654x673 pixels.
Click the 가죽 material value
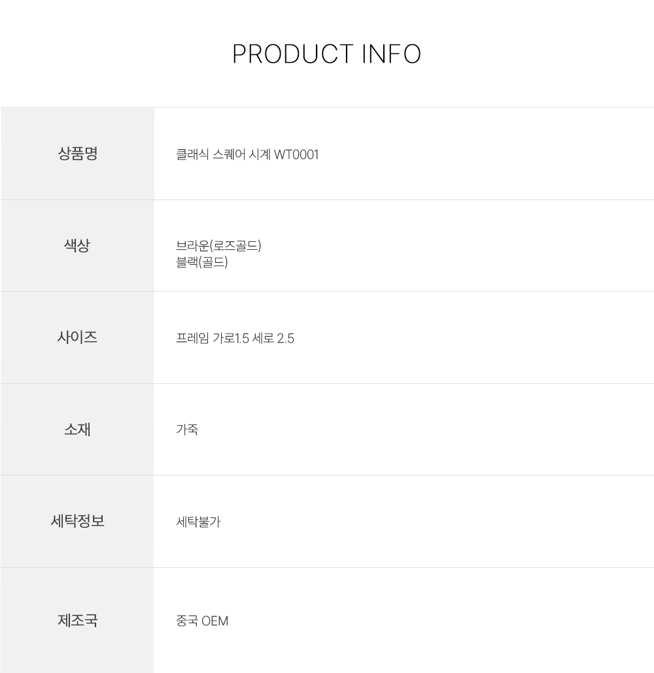point(187,430)
